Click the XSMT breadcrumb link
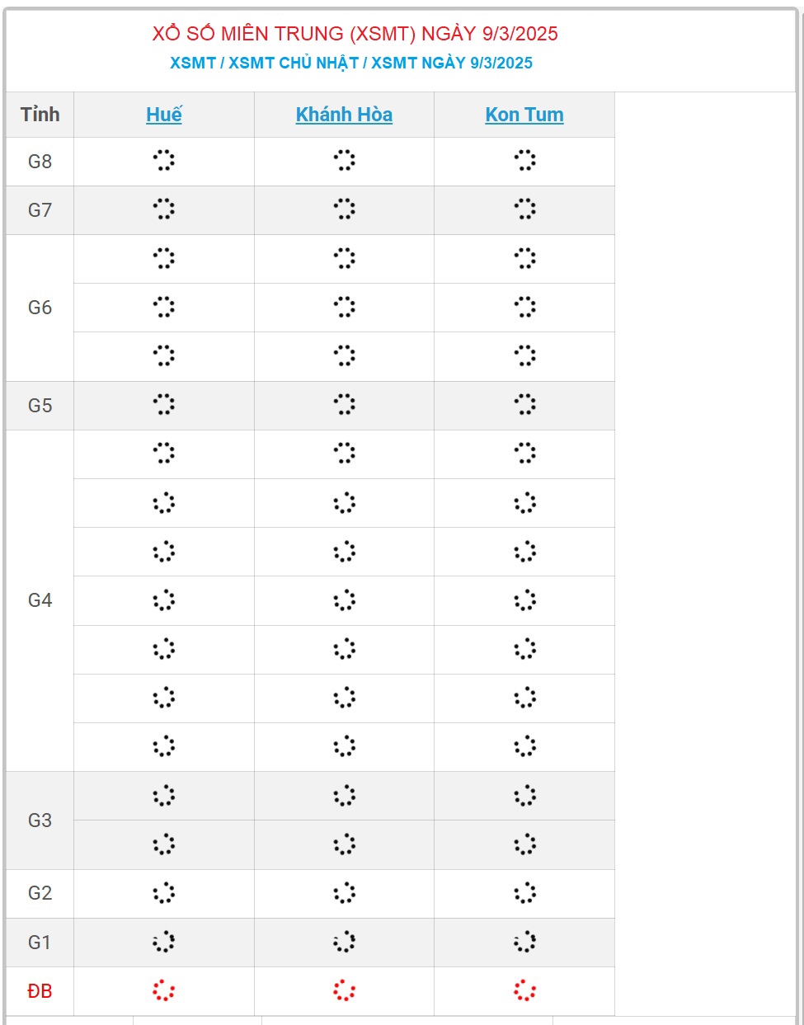The image size is (804, 1025). click(193, 63)
